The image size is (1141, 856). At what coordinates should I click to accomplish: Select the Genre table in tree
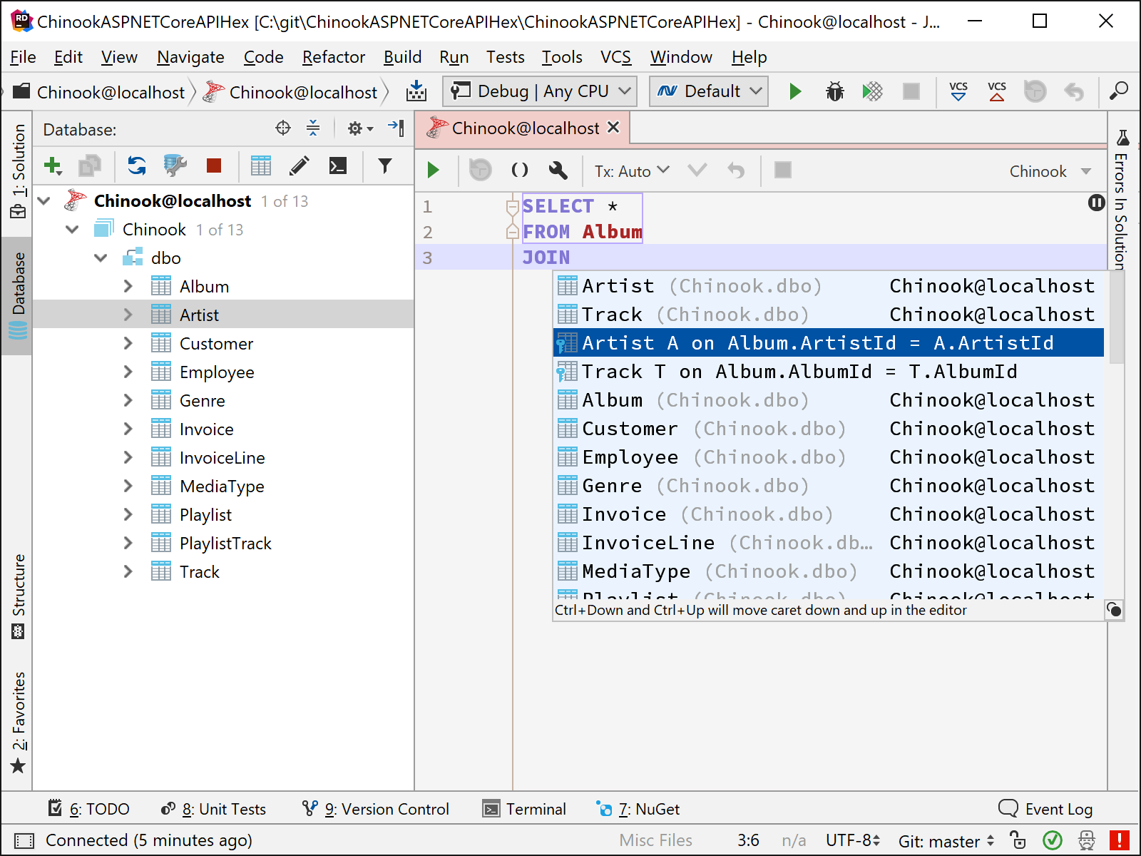(x=202, y=401)
